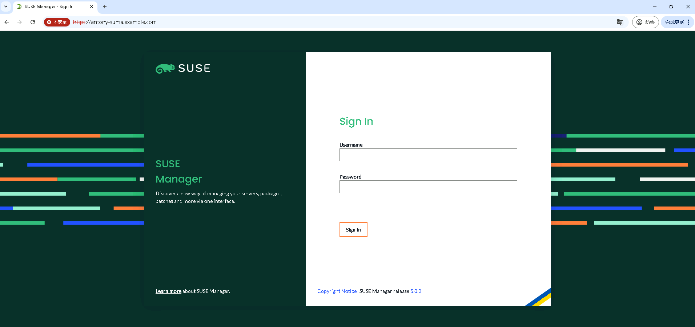Open the Copyright Notice link
695x327 pixels.
[x=337, y=291]
